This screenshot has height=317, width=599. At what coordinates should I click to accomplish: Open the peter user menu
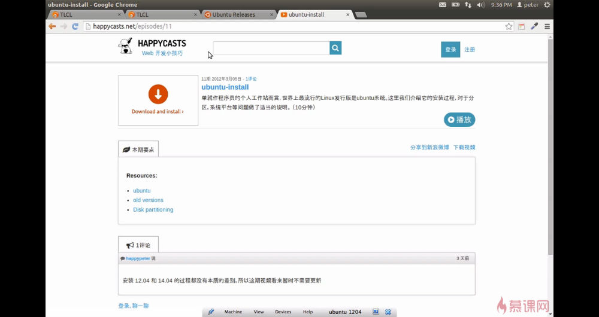pyautogui.click(x=528, y=5)
